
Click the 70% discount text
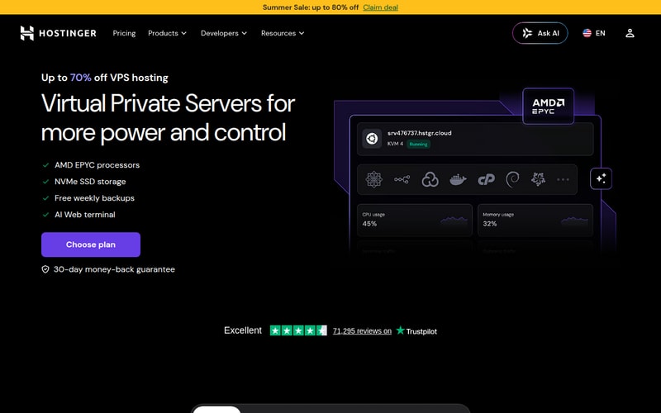(80, 78)
